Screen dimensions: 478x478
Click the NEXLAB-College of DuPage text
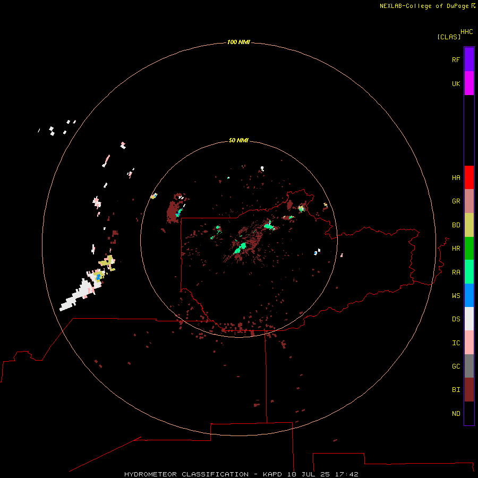pyautogui.click(x=424, y=6)
